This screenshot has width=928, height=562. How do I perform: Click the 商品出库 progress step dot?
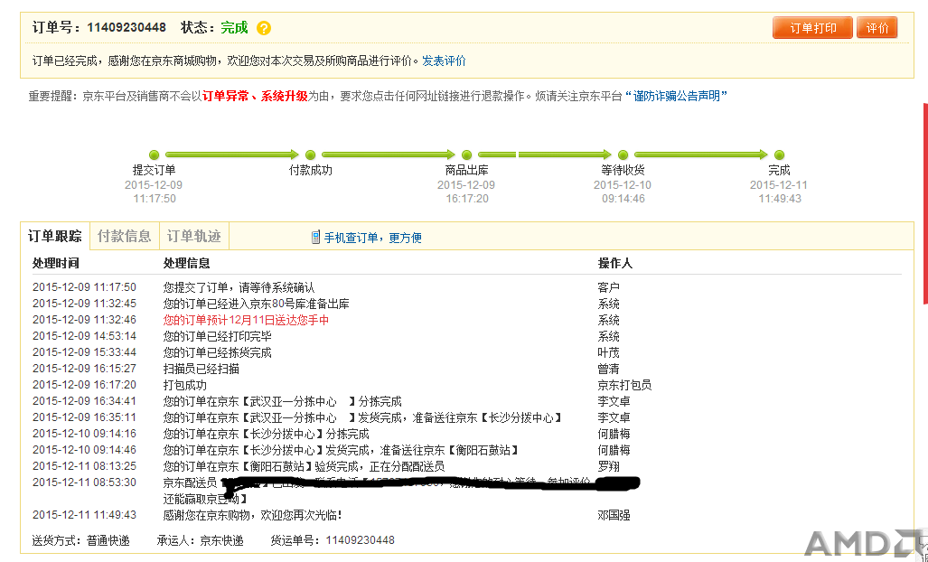point(466,155)
